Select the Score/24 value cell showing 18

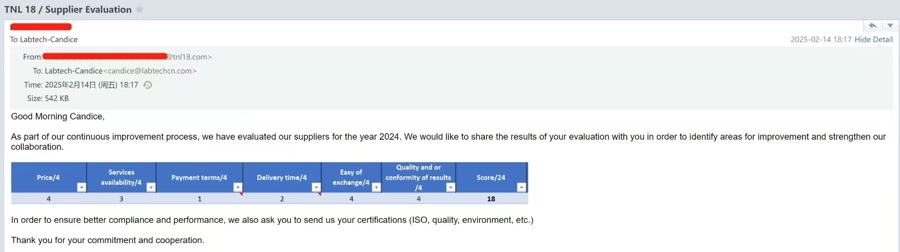click(x=491, y=199)
